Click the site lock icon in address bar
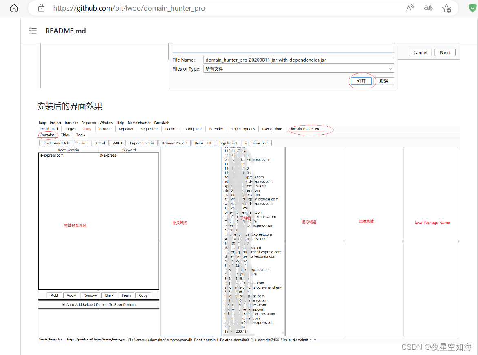 point(42,8)
